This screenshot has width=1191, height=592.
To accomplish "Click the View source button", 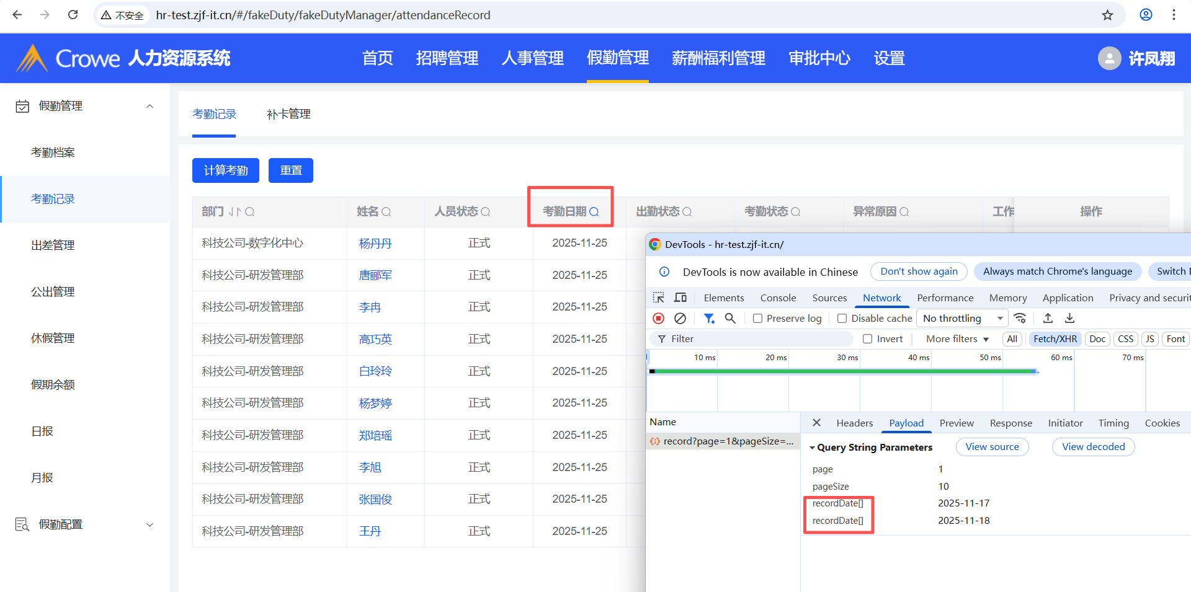I will coord(991,447).
